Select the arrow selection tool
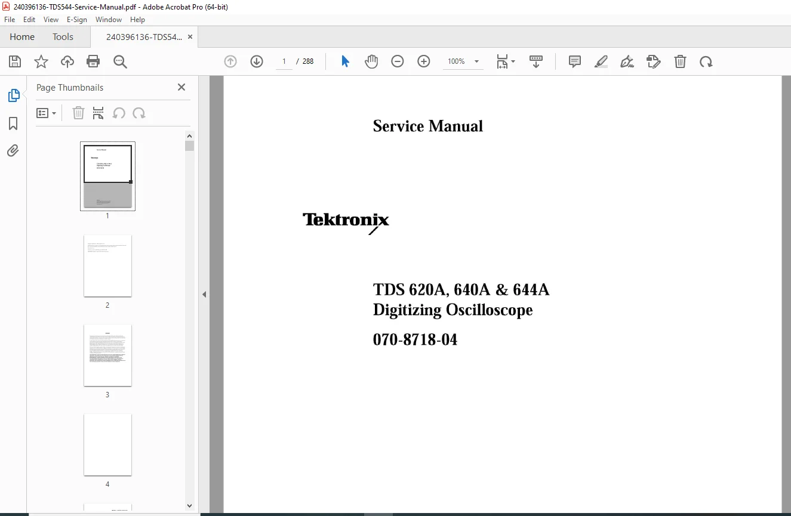 point(345,61)
